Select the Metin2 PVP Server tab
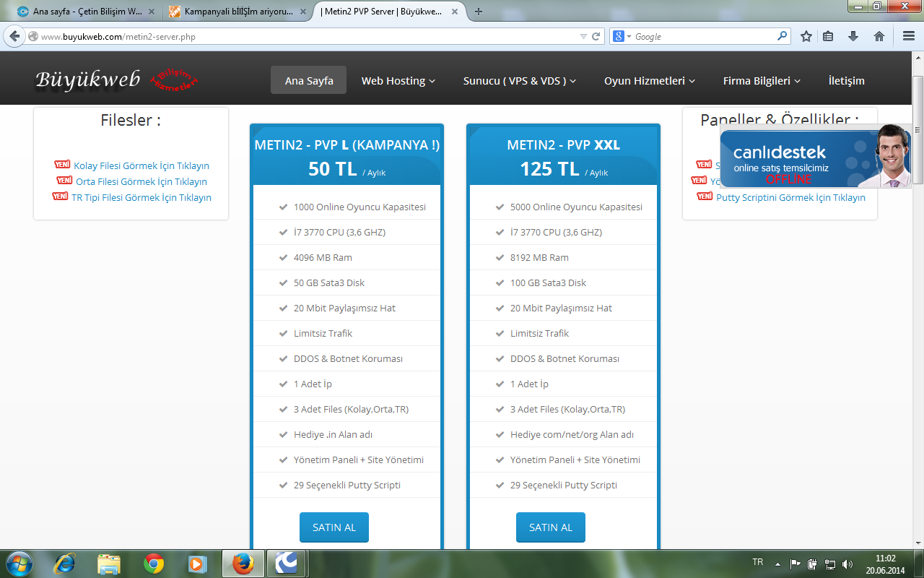Image resolution: width=924 pixels, height=578 pixels. point(387,12)
